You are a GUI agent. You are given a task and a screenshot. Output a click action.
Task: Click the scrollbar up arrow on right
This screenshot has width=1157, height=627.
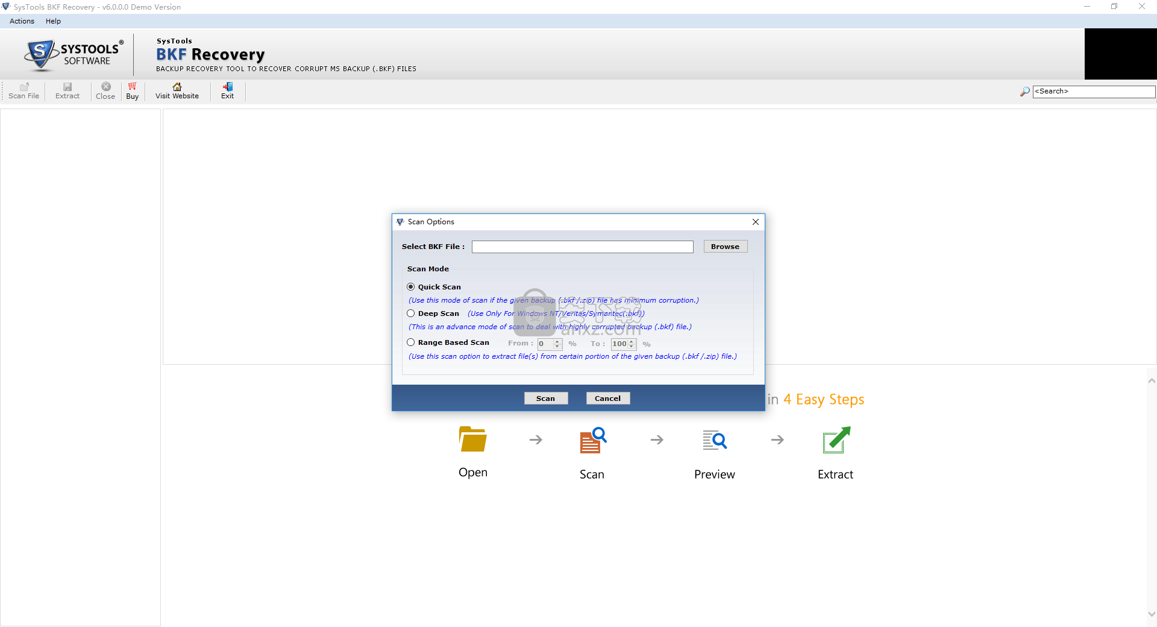tap(1152, 381)
